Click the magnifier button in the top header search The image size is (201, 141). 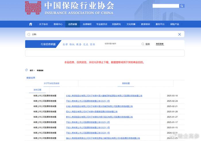[x=182, y=6]
